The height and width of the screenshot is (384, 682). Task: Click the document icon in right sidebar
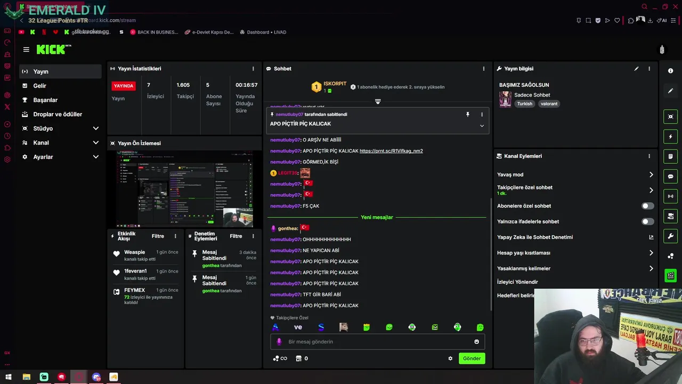670,157
